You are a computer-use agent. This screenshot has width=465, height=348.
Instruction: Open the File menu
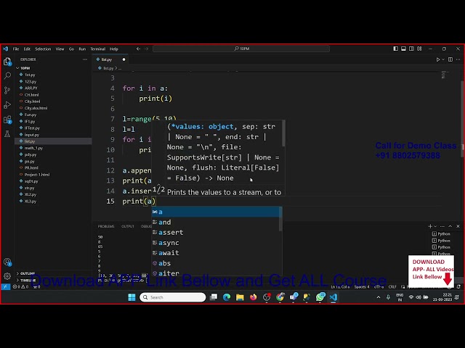[x=16, y=49]
